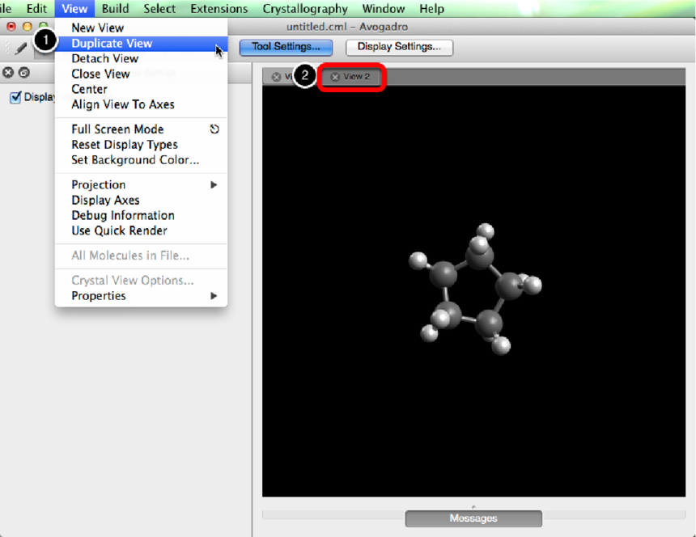Select Full Screen Mode menu item
Viewport: 696px width, 537px height.
(117, 129)
